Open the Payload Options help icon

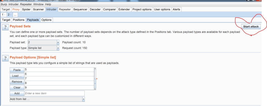tap(5, 58)
